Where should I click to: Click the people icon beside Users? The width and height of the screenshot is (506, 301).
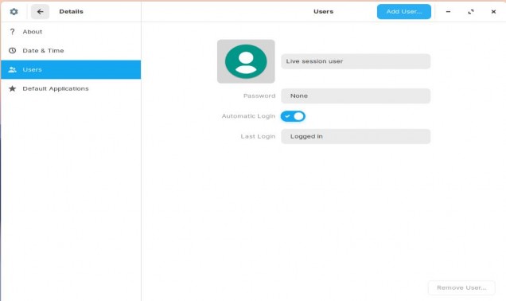click(12, 69)
